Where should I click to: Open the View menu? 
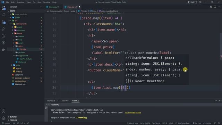point(28,2)
